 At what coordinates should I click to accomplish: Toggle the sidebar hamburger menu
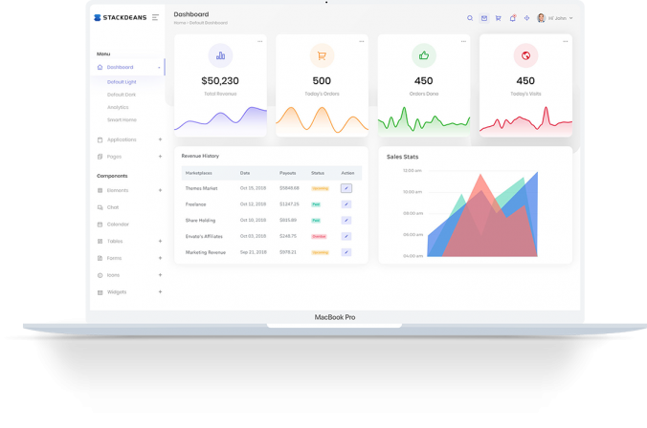[156, 17]
